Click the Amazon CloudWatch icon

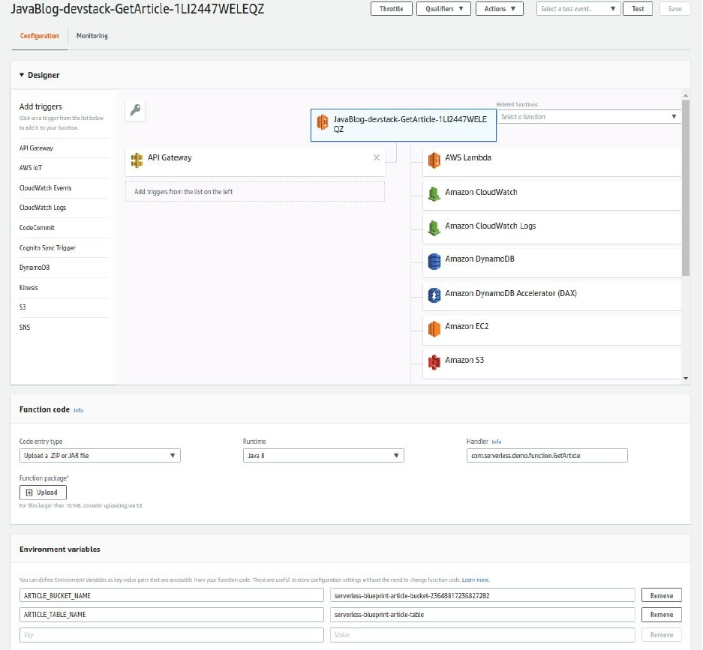pyautogui.click(x=434, y=194)
